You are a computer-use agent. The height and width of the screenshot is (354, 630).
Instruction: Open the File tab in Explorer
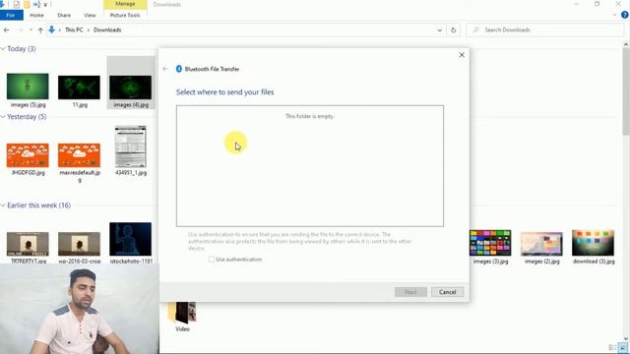pyautogui.click(x=11, y=16)
